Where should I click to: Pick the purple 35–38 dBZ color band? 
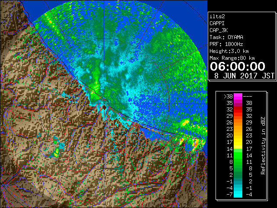(238, 103)
